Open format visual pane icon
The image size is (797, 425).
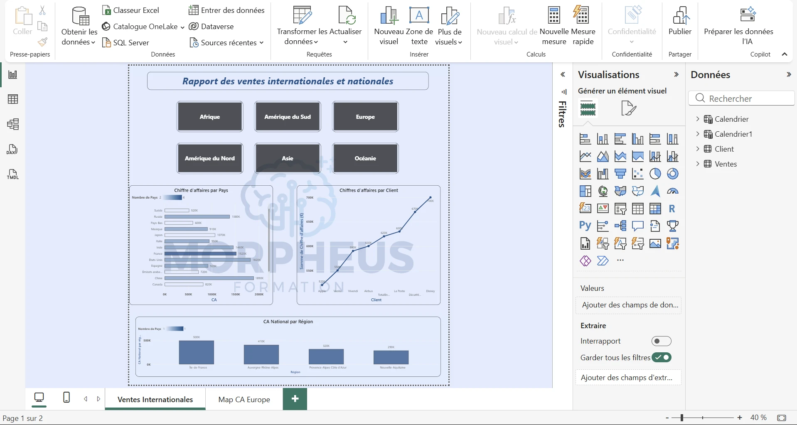coord(628,108)
